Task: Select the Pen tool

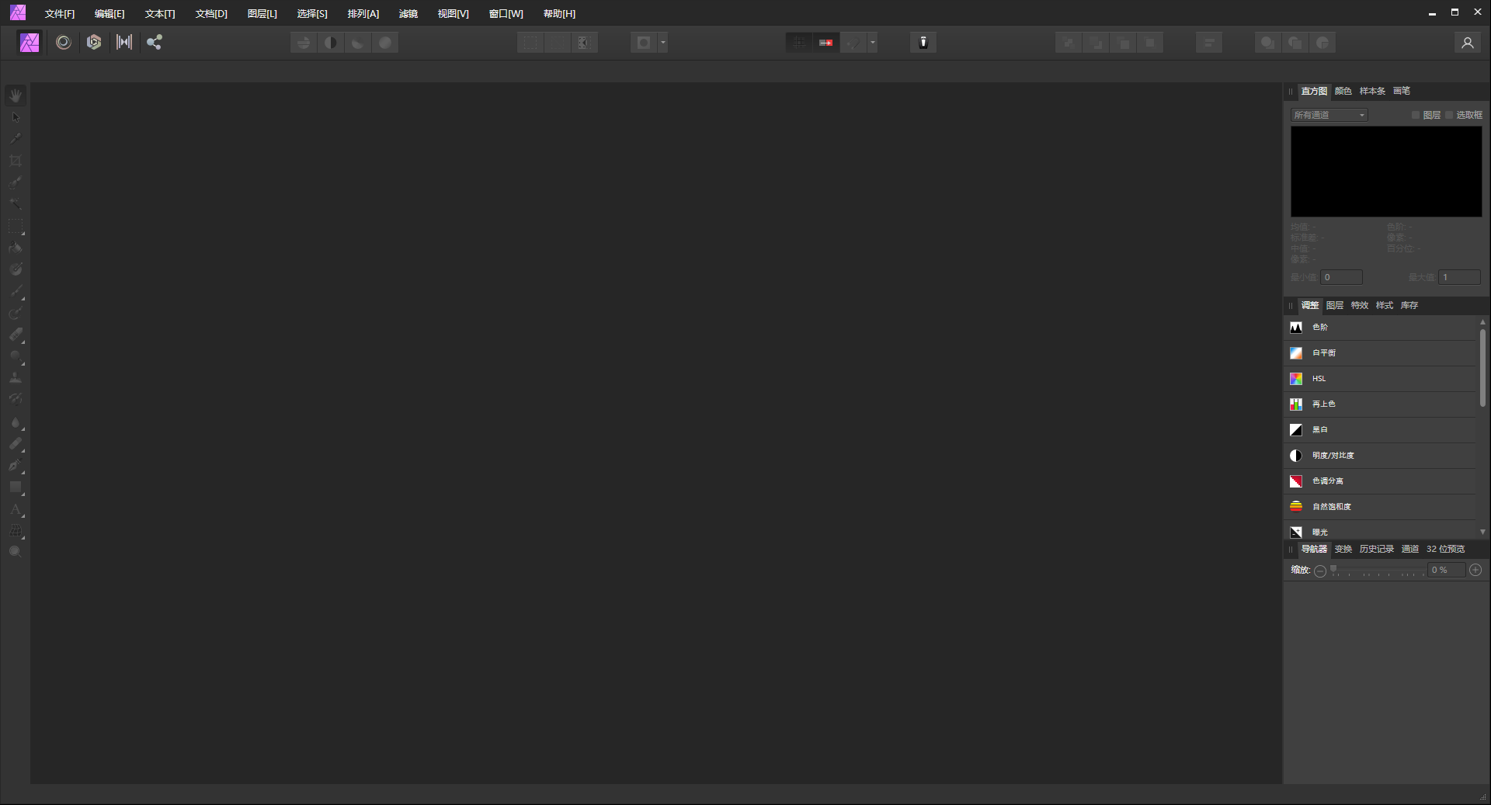Action: pyautogui.click(x=16, y=466)
